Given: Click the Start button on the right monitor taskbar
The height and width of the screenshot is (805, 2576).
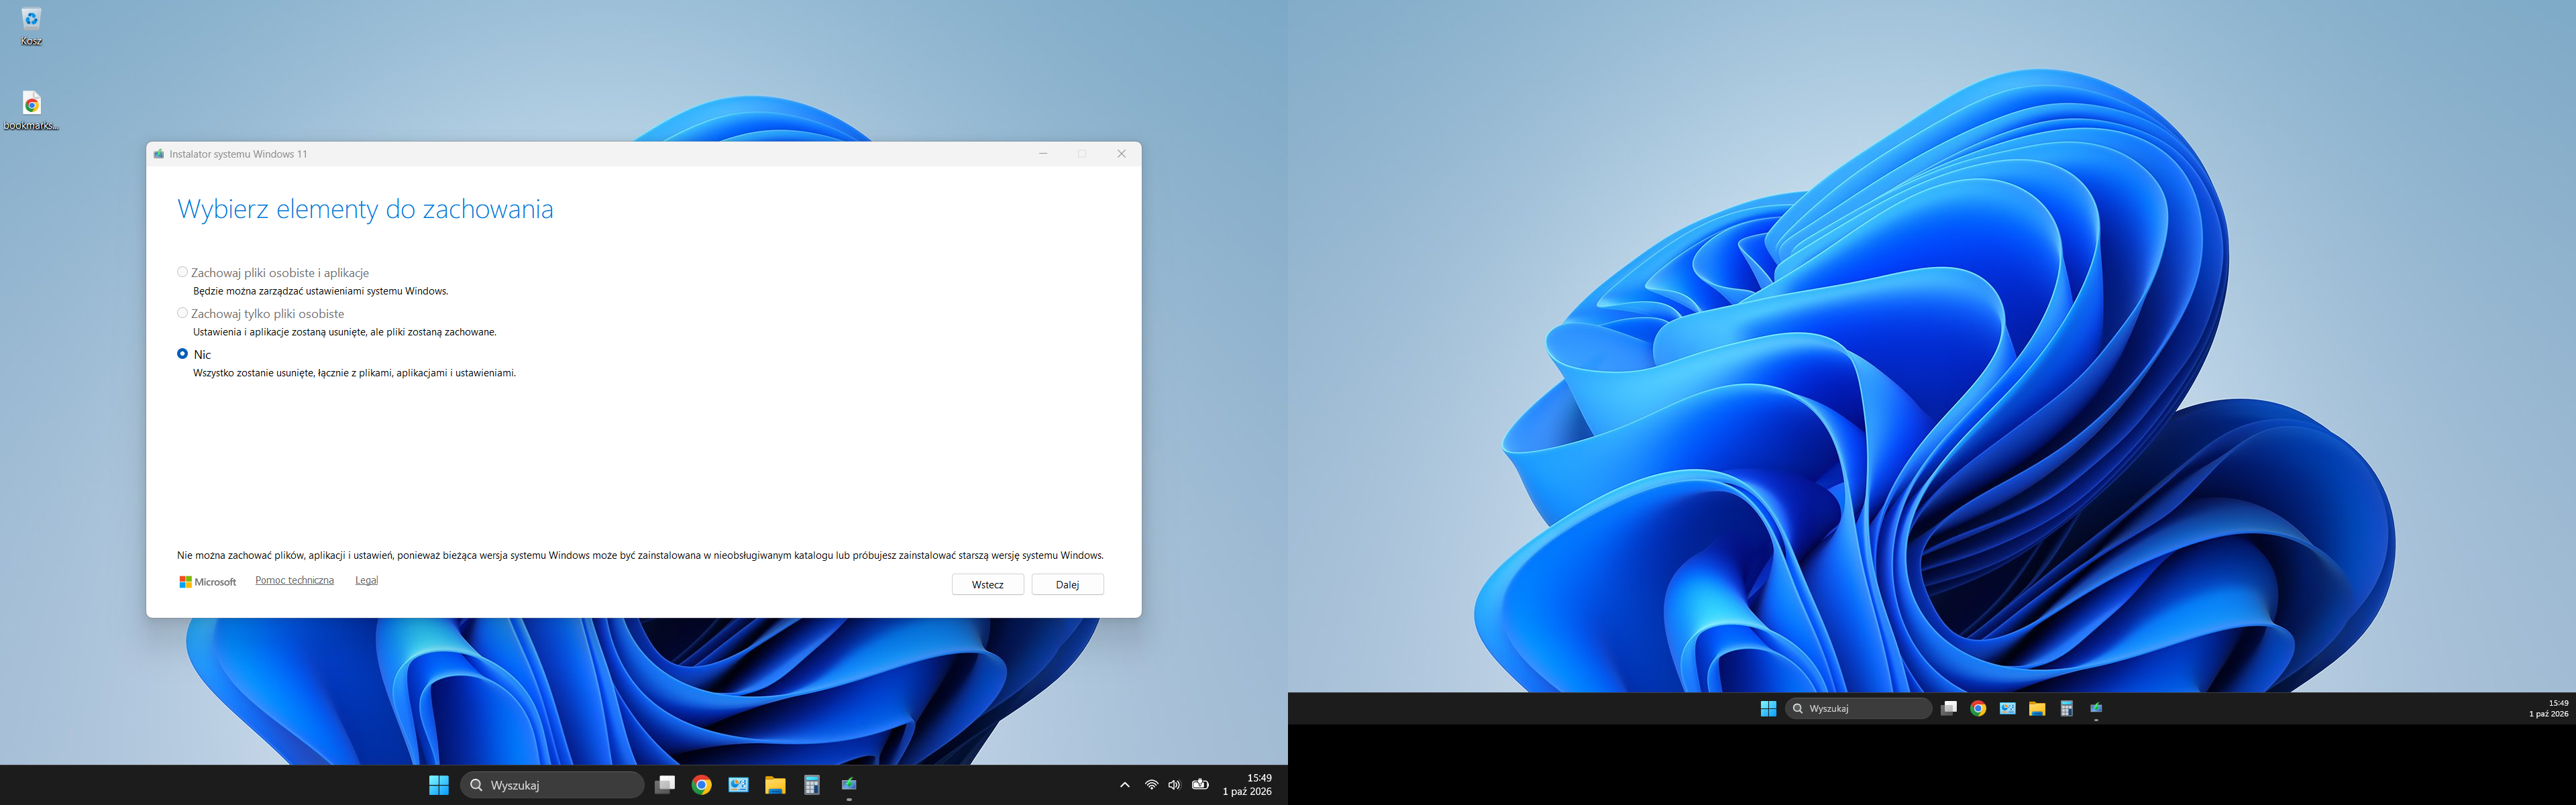Looking at the screenshot, I should [1768, 708].
